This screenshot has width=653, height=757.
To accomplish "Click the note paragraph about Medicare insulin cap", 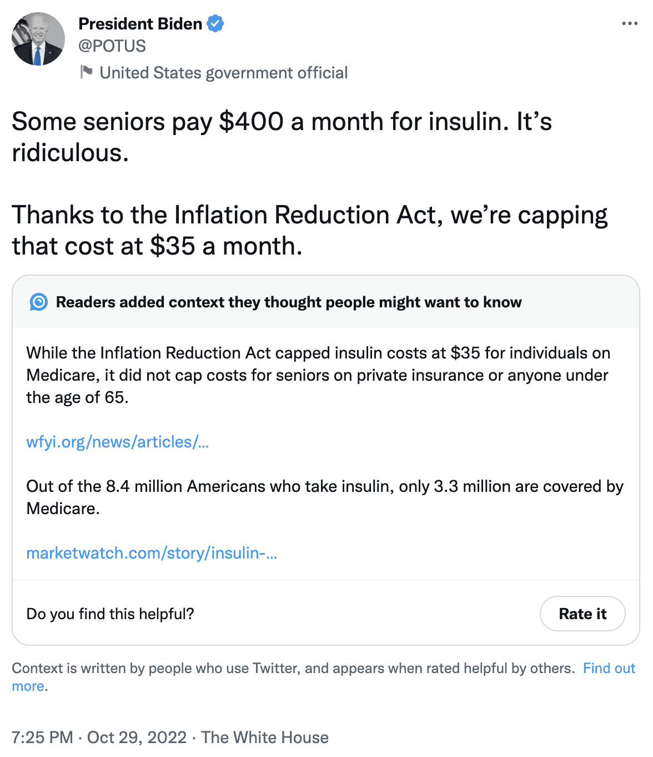I will [x=318, y=375].
